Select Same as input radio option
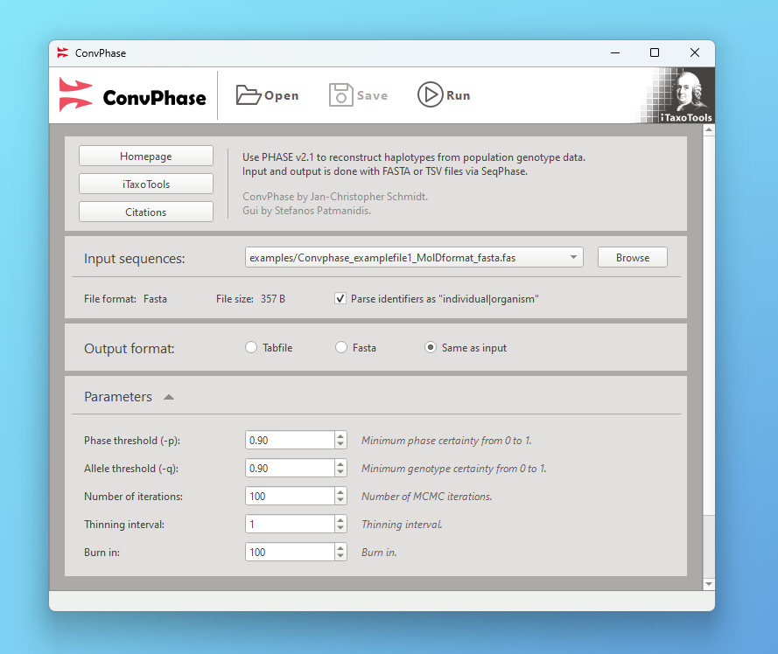 pyautogui.click(x=430, y=347)
